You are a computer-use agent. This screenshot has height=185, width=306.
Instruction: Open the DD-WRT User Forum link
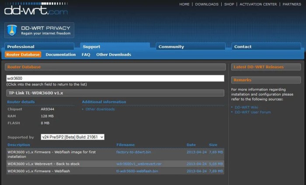click(253, 112)
